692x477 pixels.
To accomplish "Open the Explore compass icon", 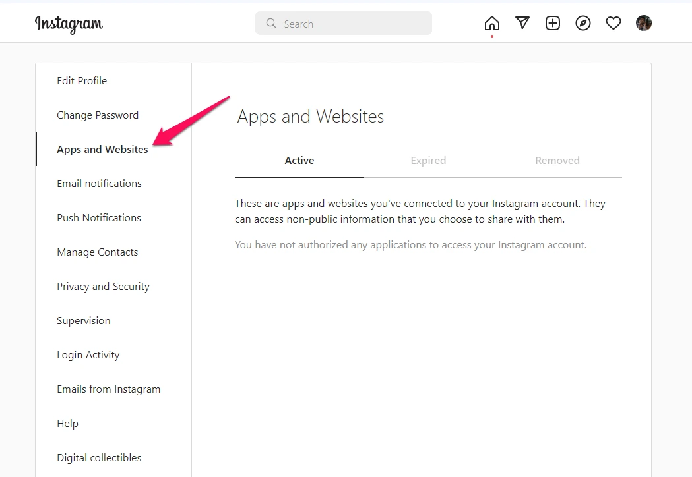I will coord(583,24).
